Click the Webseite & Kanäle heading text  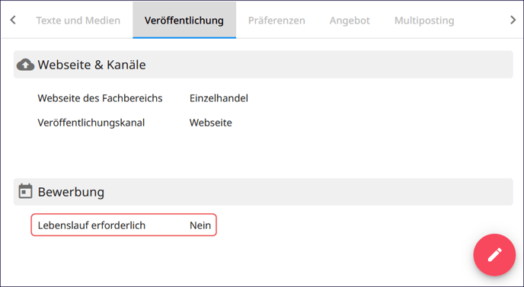point(91,65)
